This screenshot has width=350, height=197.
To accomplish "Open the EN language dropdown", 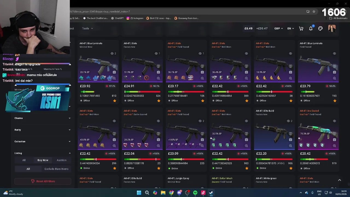I will click(x=291, y=28).
